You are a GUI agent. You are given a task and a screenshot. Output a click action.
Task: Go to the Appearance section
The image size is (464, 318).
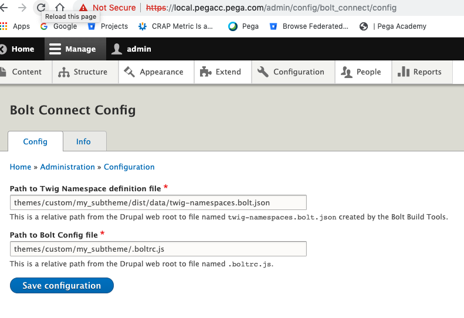pos(154,72)
